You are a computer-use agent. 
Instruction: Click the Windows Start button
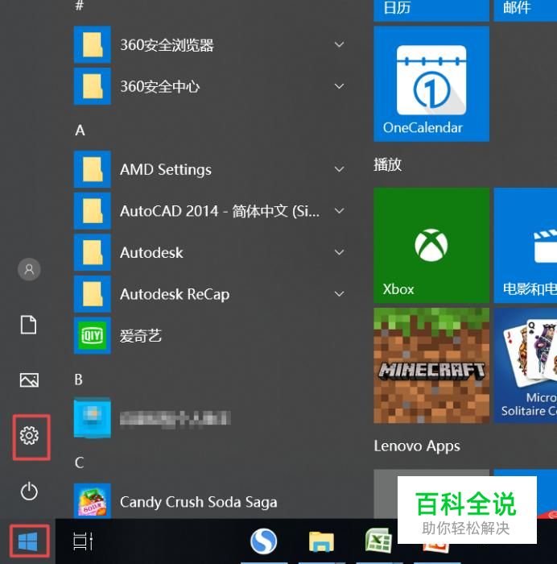pyautogui.click(x=28, y=541)
